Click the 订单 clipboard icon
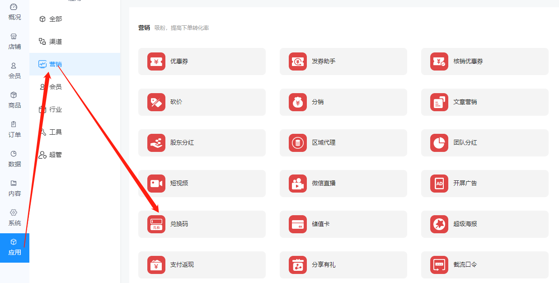The image size is (559, 283). 14,124
